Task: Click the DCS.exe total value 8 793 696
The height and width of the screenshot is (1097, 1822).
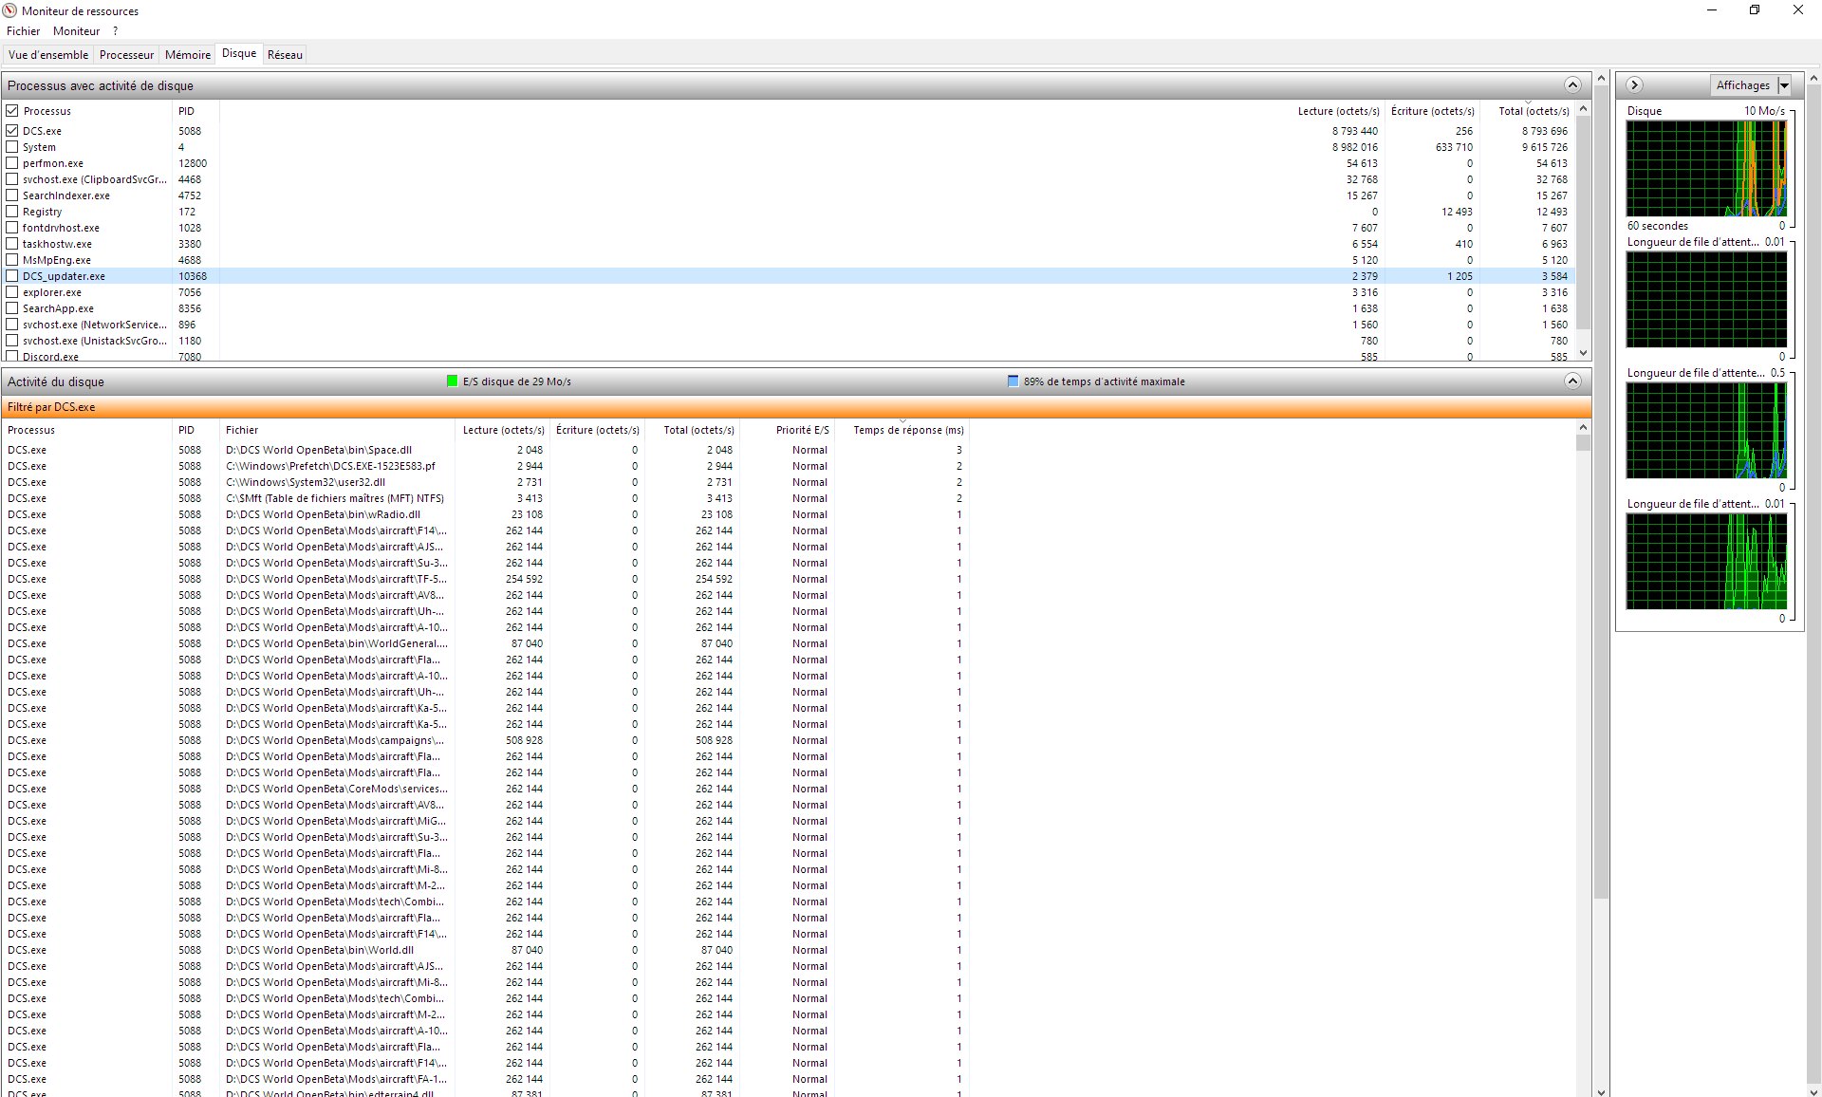Action: tap(1545, 131)
